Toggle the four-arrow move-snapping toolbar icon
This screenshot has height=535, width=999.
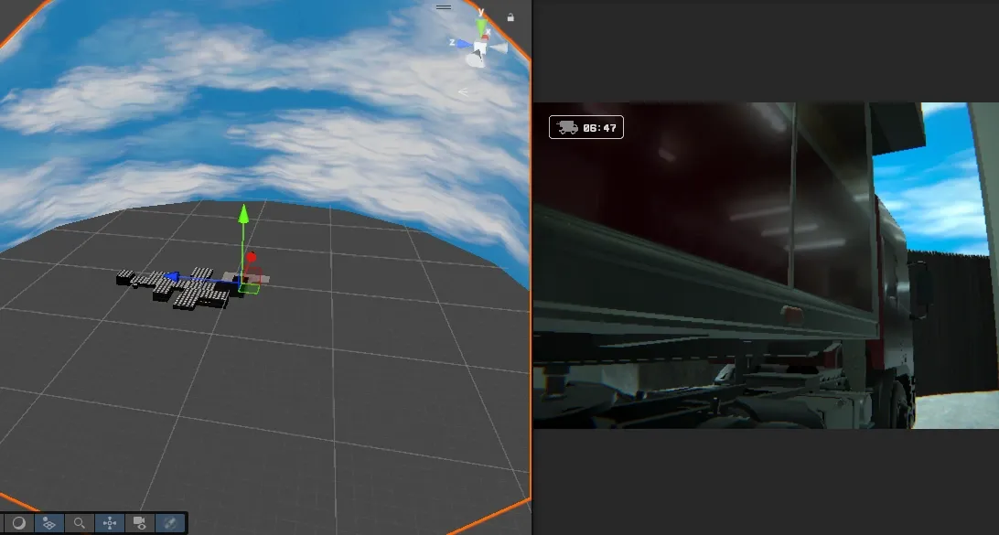pos(110,523)
